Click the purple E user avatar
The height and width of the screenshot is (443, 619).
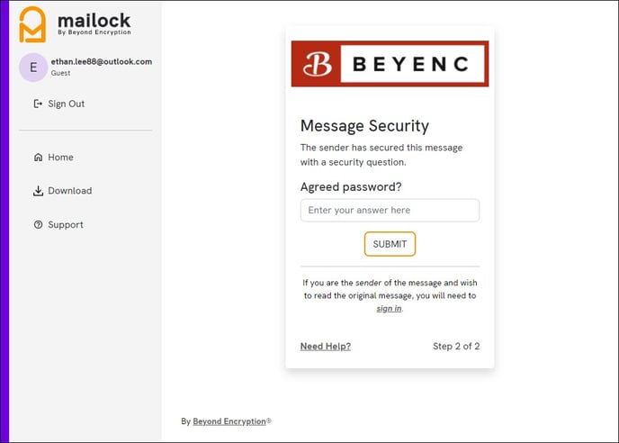click(33, 68)
